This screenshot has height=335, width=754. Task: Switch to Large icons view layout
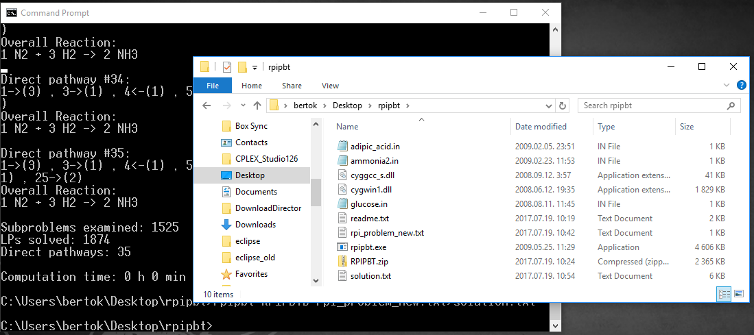click(x=739, y=294)
